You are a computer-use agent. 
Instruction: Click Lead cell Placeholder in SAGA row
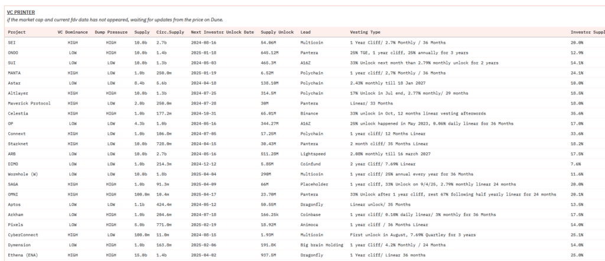[314, 184]
